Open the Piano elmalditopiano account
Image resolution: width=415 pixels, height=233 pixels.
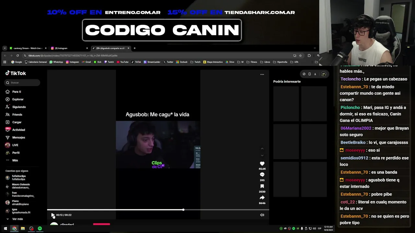click(x=17, y=203)
